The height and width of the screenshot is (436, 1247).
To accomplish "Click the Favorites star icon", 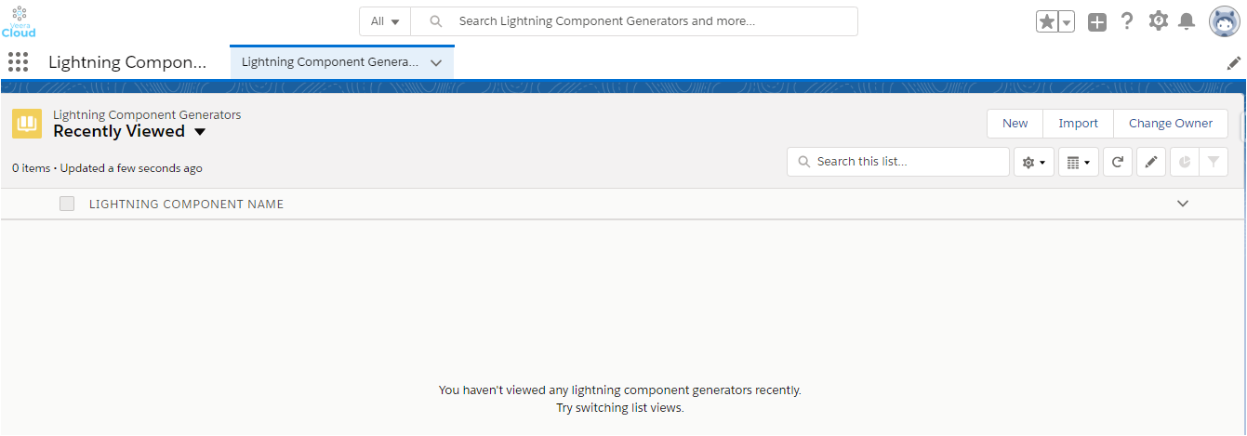I will click(1046, 21).
